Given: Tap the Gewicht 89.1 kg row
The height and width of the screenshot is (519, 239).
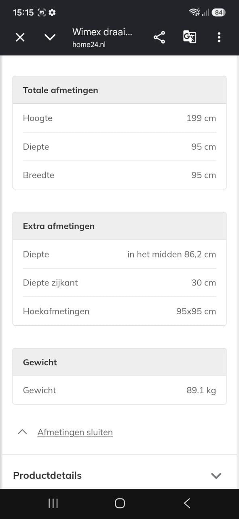Looking at the screenshot, I should [119, 390].
